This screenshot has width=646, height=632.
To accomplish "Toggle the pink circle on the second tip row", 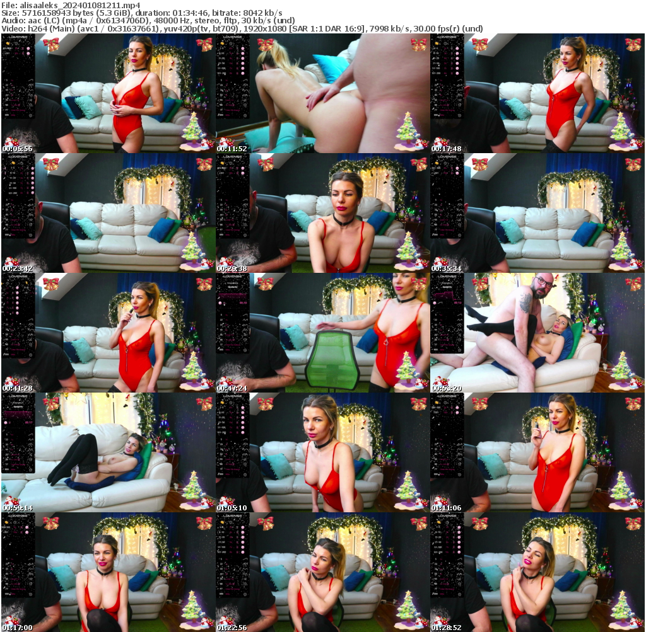I will coord(28,53).
